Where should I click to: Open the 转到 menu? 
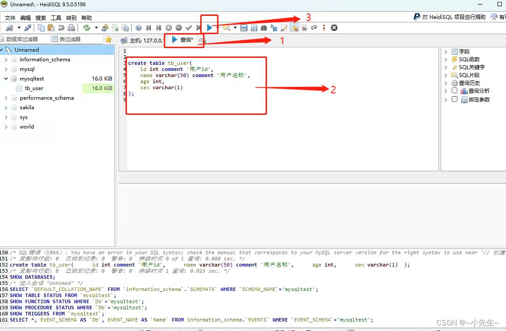pyautogui.click(x=71, y=18)
